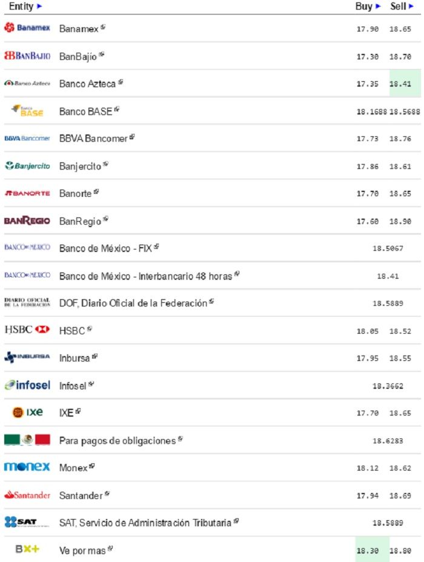This screenshot has height=562, width=424.
Task: Click the HSBC logo icon
Action: click(x=27, y=330)
